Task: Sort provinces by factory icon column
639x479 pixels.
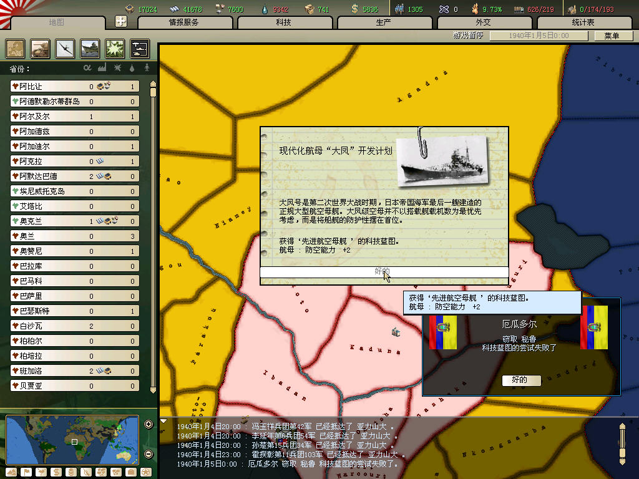Action: tap(102, 68)
